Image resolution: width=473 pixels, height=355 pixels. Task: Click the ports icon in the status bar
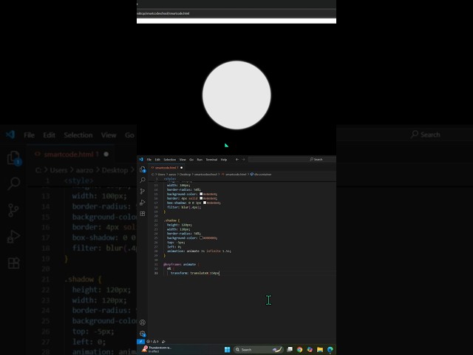click(x=163, y=342)
